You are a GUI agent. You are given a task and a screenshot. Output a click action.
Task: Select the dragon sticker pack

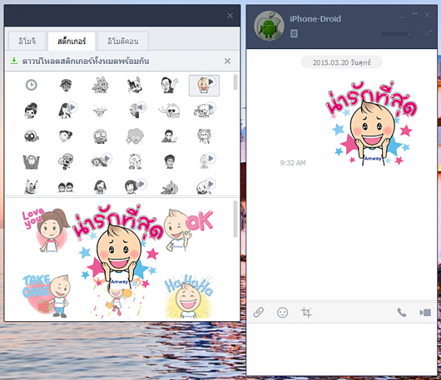click(101, 85)
